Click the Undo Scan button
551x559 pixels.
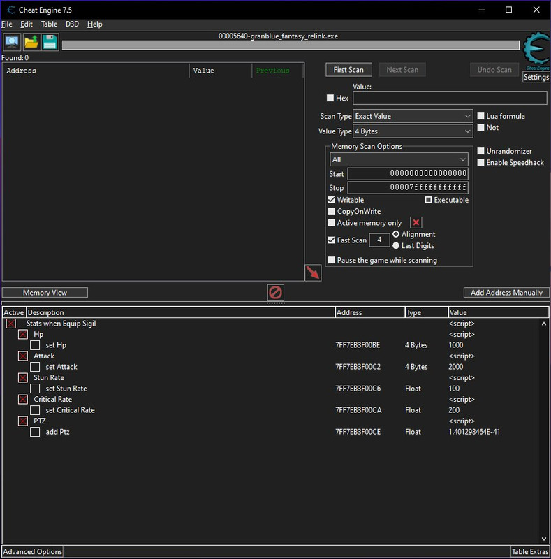(494, 70)
